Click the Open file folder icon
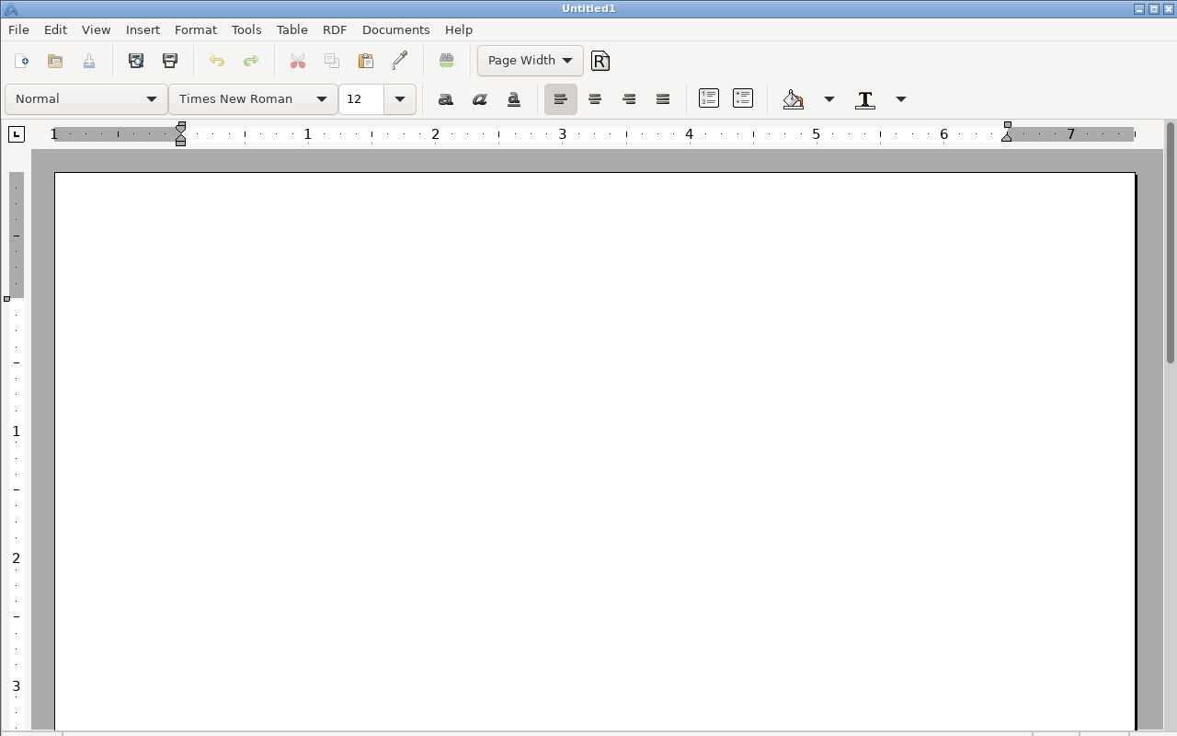Viewport: 1177px width, 736px height. click(55, 61)
